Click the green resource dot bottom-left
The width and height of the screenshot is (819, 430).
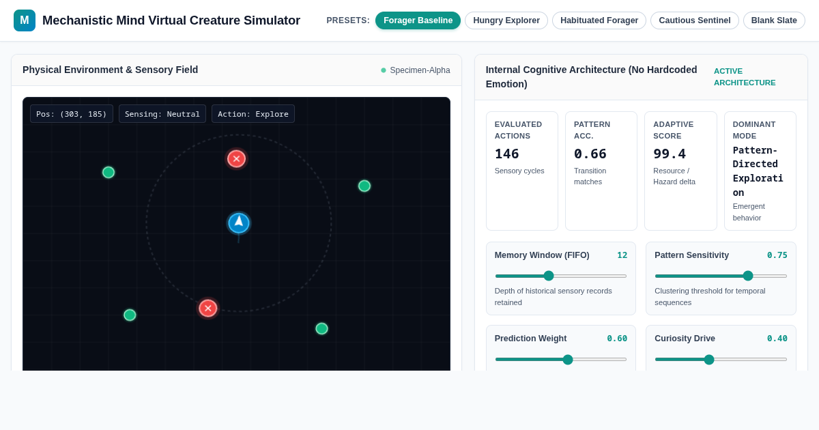point(130,315)
